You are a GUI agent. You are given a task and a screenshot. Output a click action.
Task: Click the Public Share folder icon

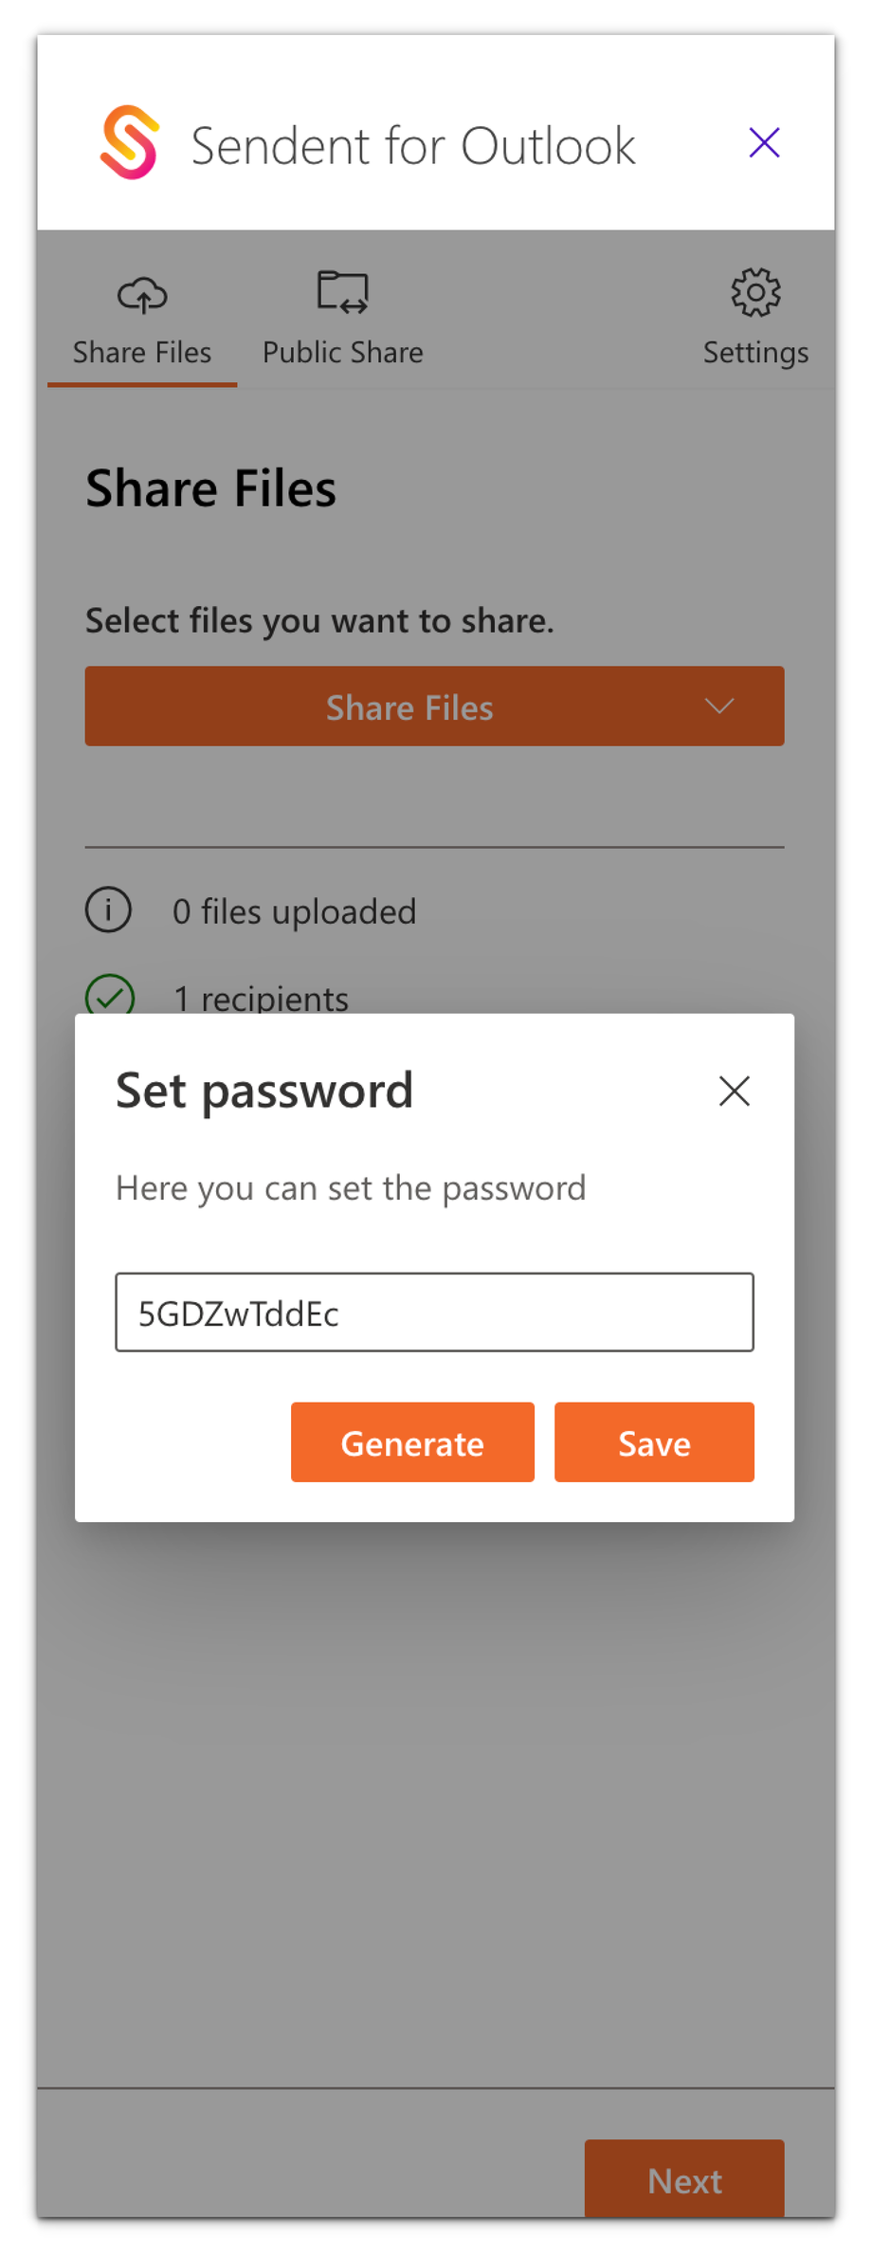click(x=342, y=292)
